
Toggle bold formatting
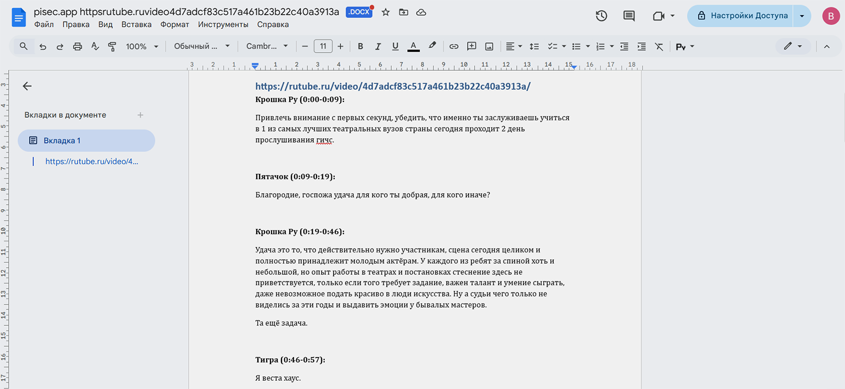[x=360, y=47]
